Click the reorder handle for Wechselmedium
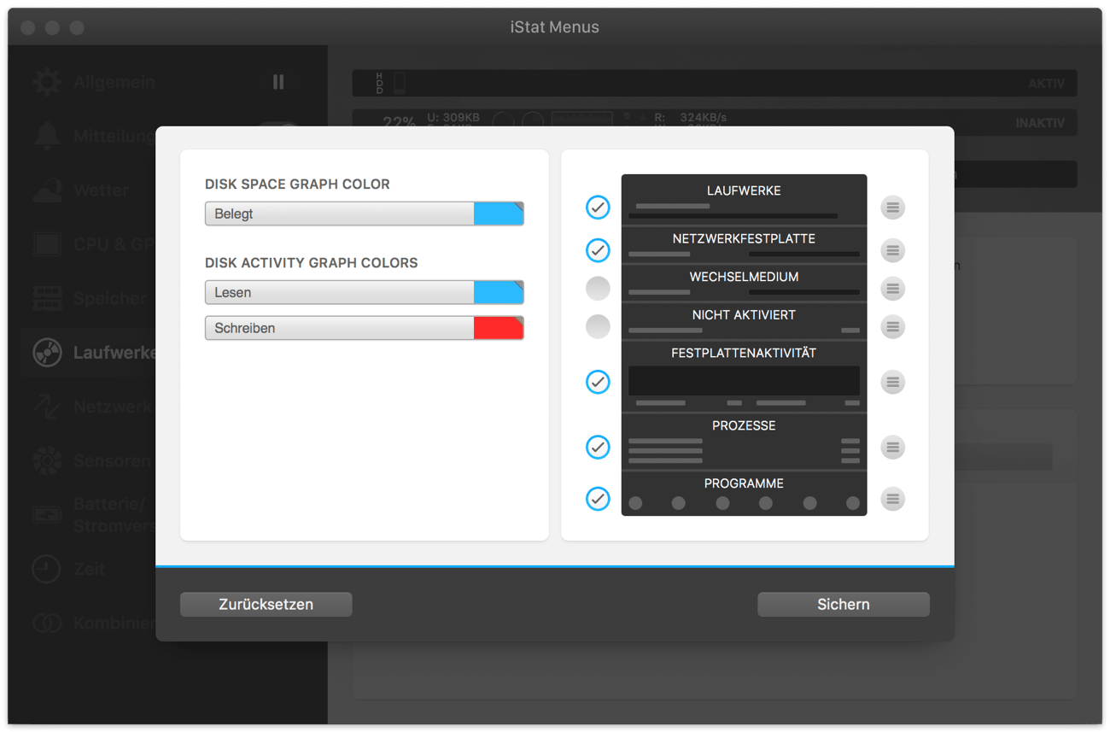Screen dimensions: 1110x732 pyautogui.click(x=892, y=289)
